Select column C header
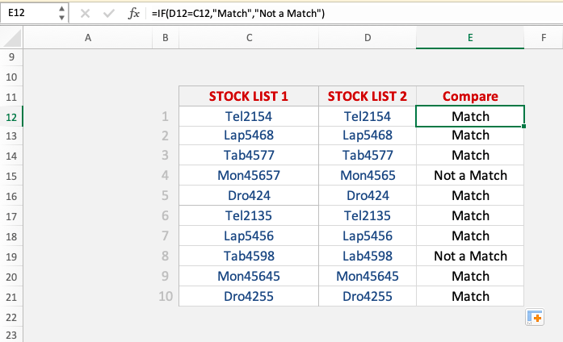The height and width of the screenshot is (342, 563). pyautogui.click(x=249, y=38)
